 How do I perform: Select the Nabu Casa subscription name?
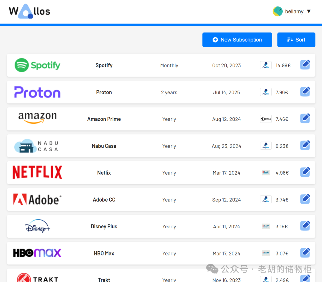pyautogui.click(x=104, y=146)
